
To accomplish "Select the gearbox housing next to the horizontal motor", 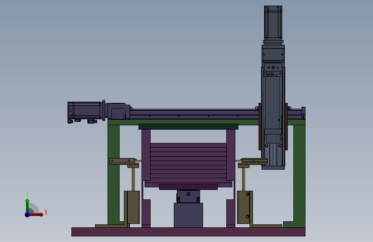I will pos(118,111).
